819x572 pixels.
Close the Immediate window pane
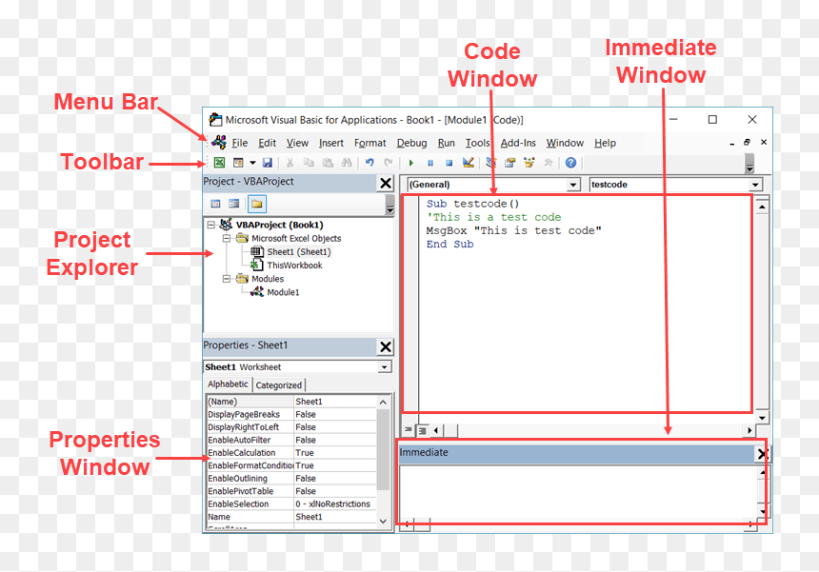pos(762,454)
